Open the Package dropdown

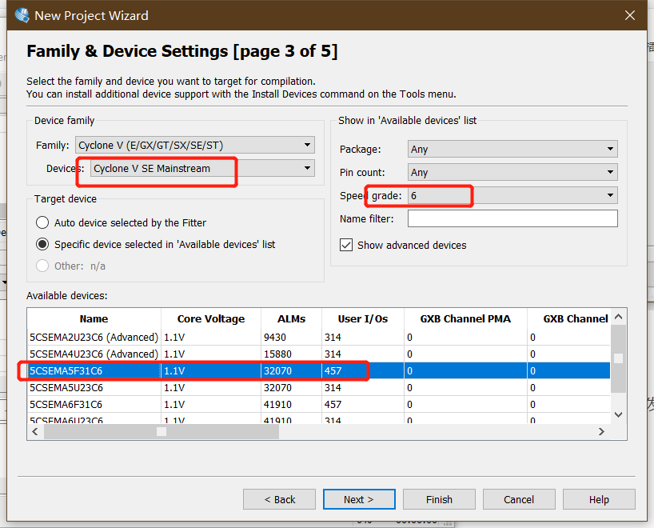(512, 149)
